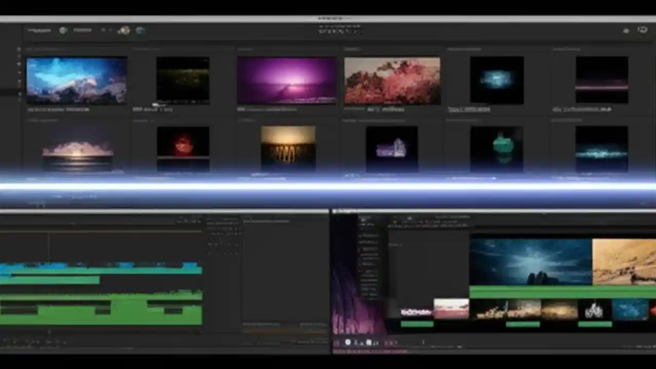
Task: Open the teal preview icon on the top toolbar
Action: click(140, 30)
